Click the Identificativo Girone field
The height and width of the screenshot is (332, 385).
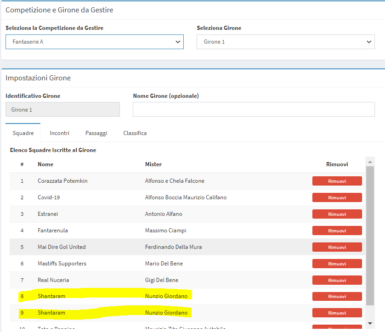pyautogui.click(x=62, y=110)
